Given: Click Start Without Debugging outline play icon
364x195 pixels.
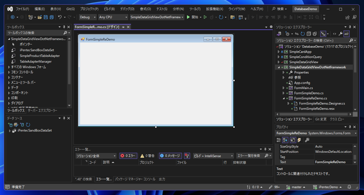Looking at the screenshot, I should pos(205,17).
